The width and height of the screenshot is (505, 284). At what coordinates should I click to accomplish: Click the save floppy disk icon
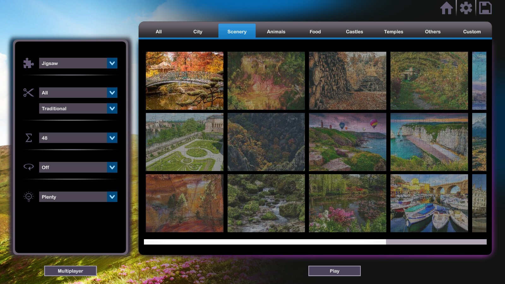pos(485,9)
